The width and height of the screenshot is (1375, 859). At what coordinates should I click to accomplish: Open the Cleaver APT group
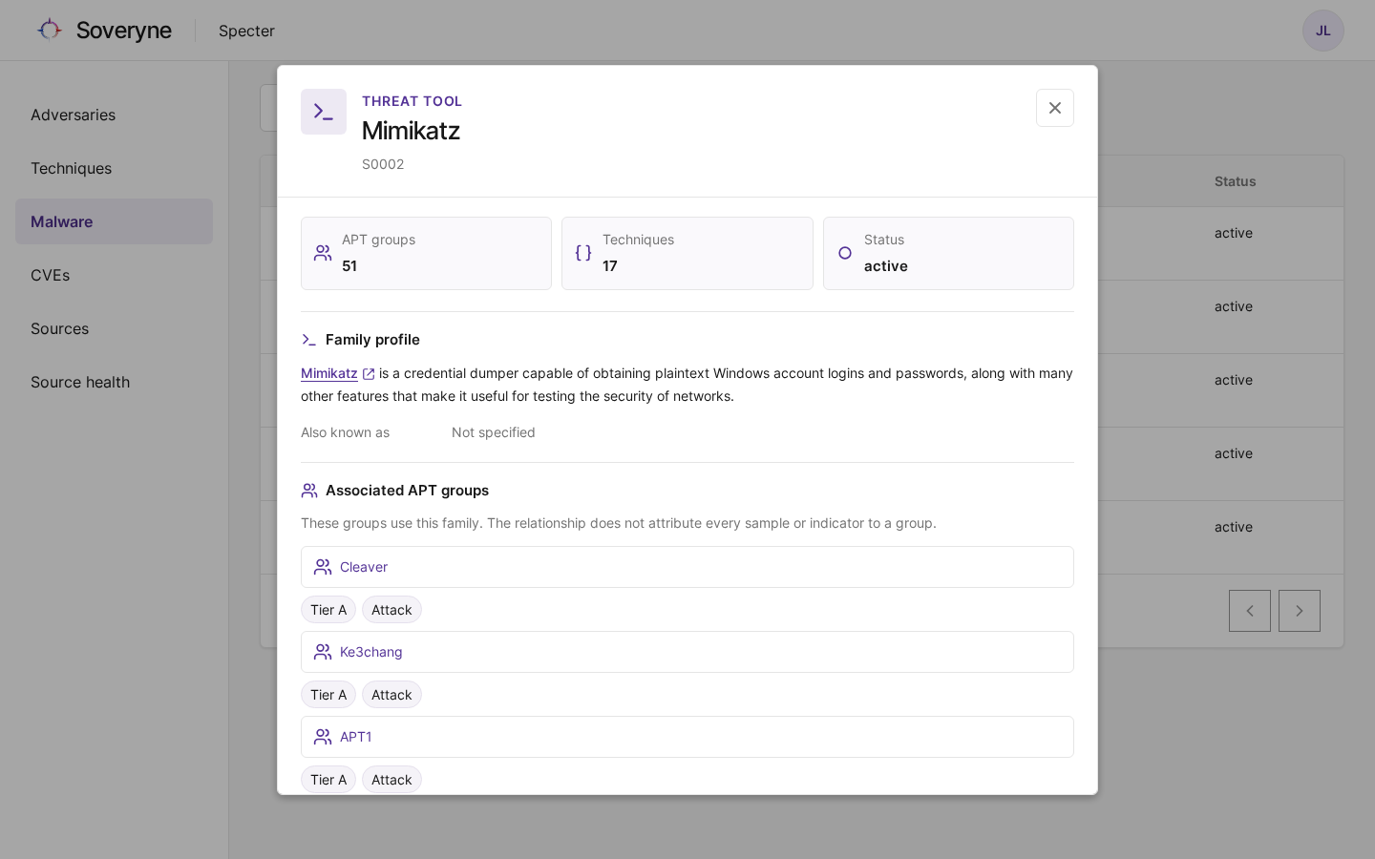687,567
